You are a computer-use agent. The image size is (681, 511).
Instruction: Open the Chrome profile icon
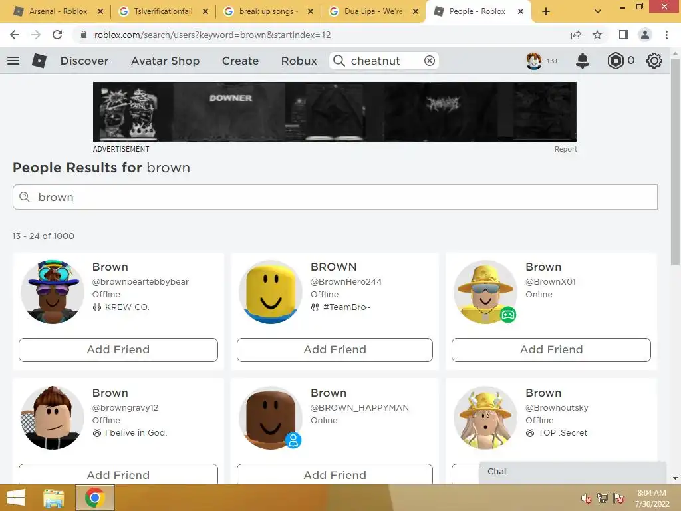[645, 35]
